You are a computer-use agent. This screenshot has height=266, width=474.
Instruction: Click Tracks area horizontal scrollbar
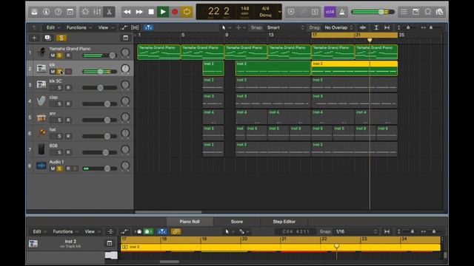(x=168, y=212)
